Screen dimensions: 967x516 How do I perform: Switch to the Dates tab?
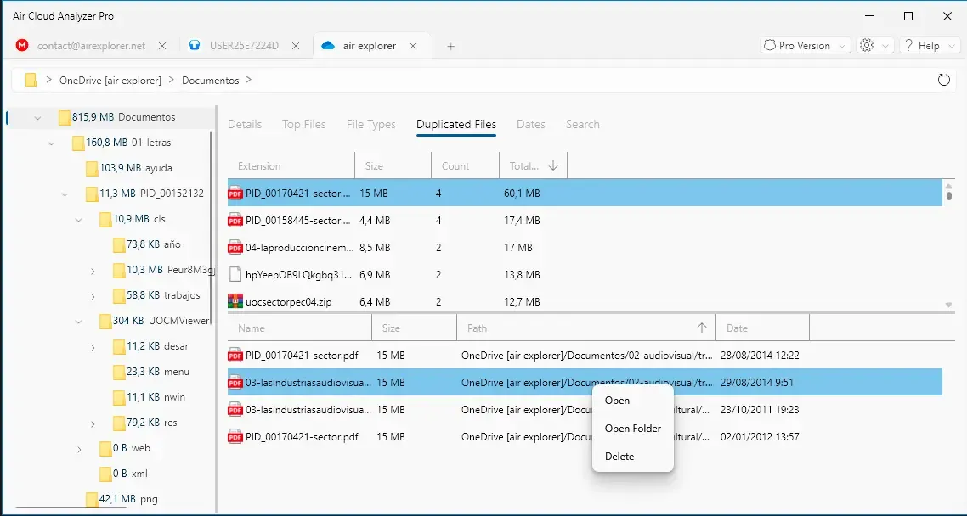tap(531, 124)
